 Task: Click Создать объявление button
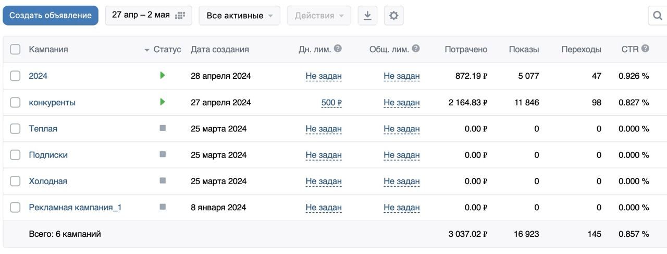tap(51, 16)
